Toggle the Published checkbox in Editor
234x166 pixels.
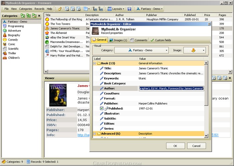[x=102, y=108]
